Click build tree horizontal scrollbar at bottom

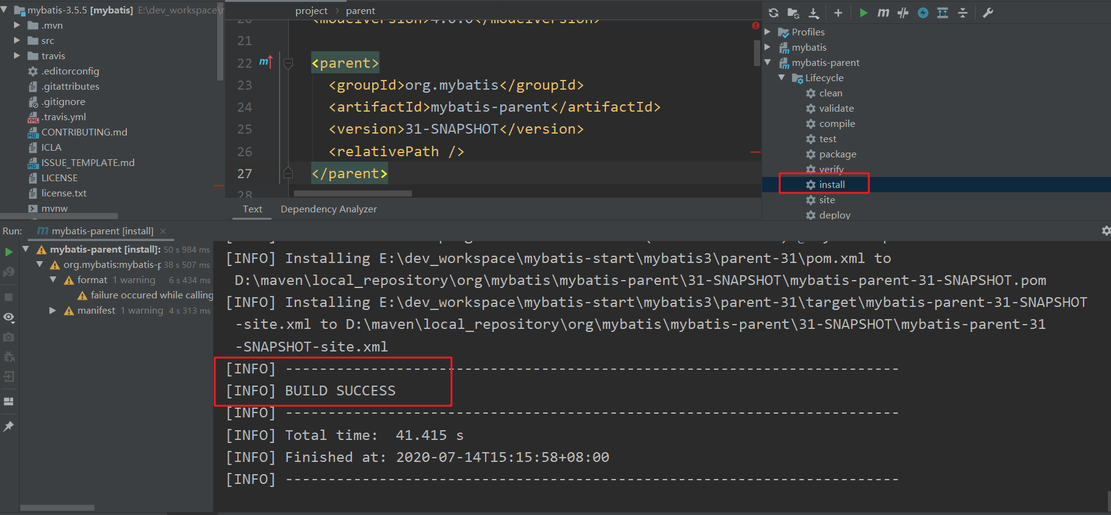tap(57, 507)
